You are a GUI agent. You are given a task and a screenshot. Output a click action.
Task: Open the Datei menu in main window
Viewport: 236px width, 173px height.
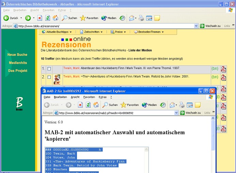point(7,10)
